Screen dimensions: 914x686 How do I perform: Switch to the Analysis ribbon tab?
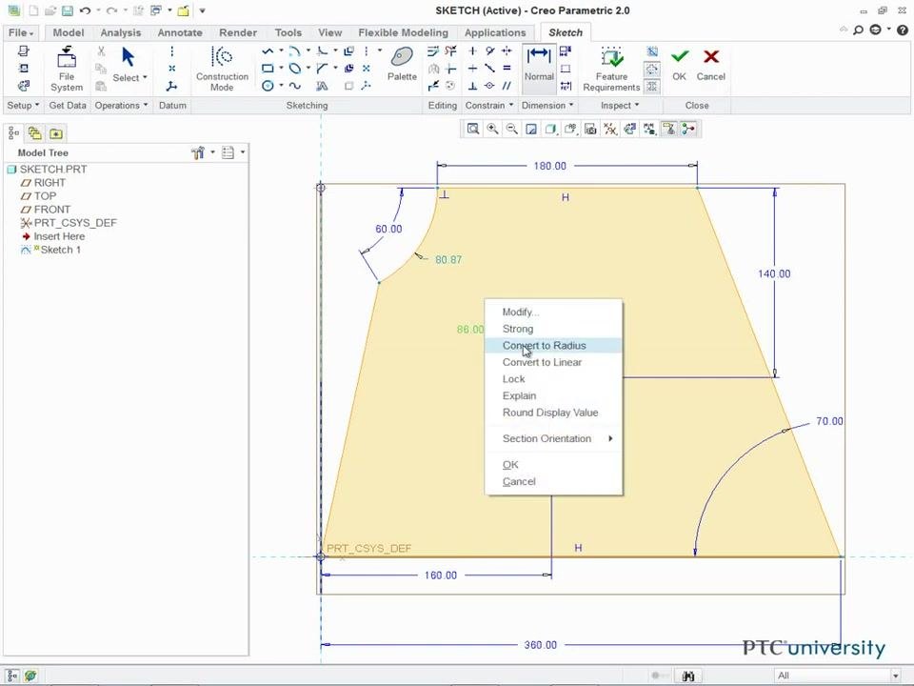[120, 32]
